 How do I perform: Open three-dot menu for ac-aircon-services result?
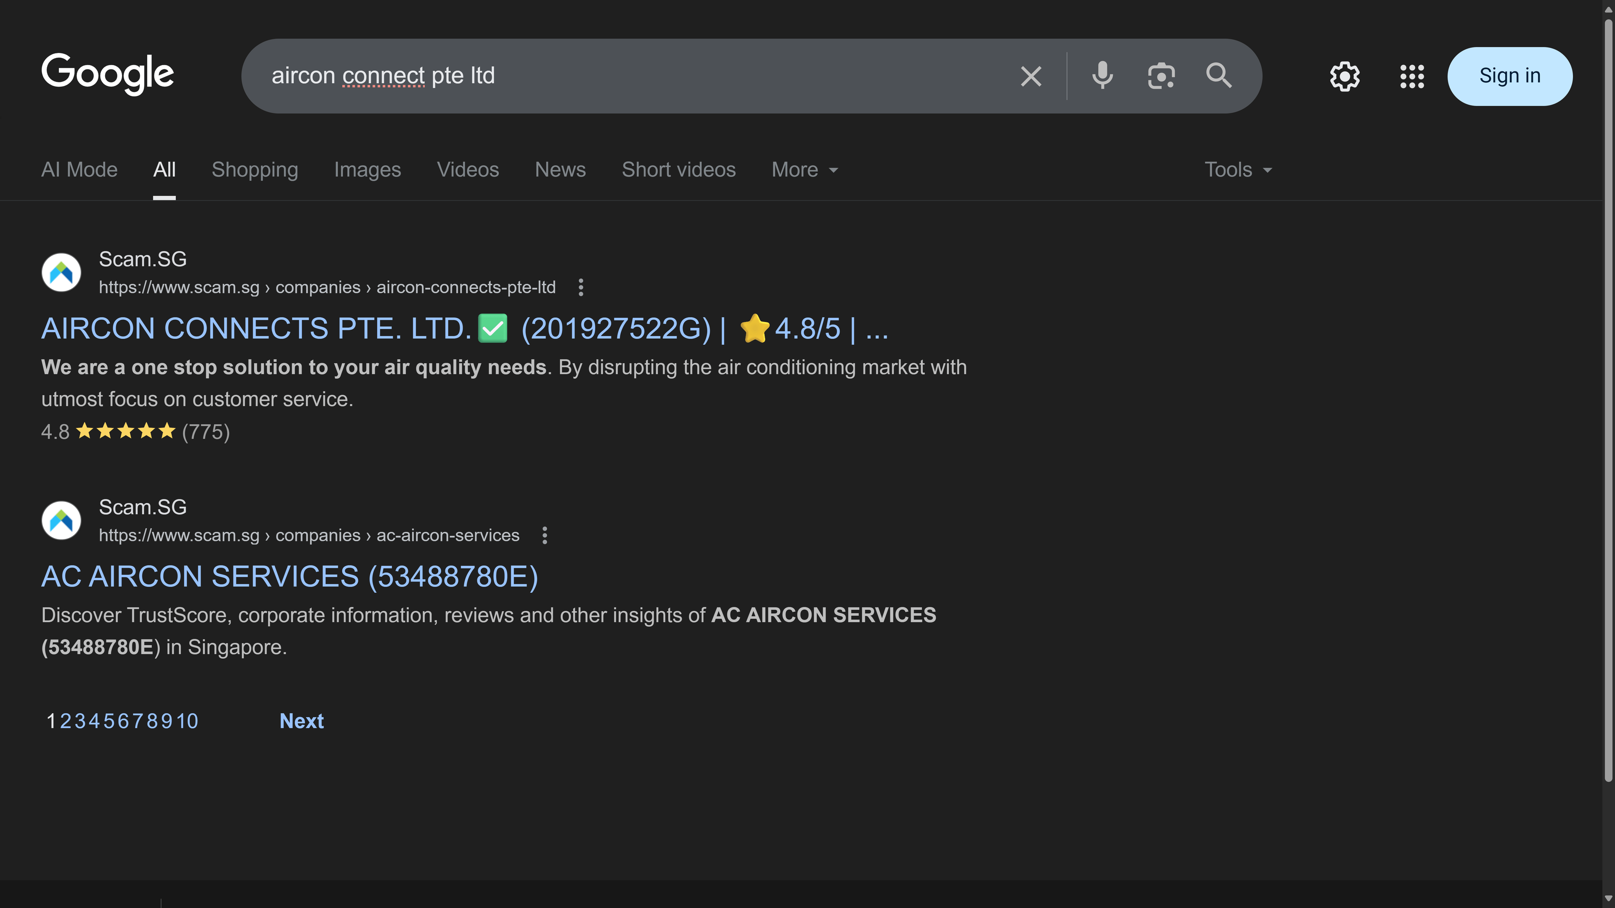[544, 535]
